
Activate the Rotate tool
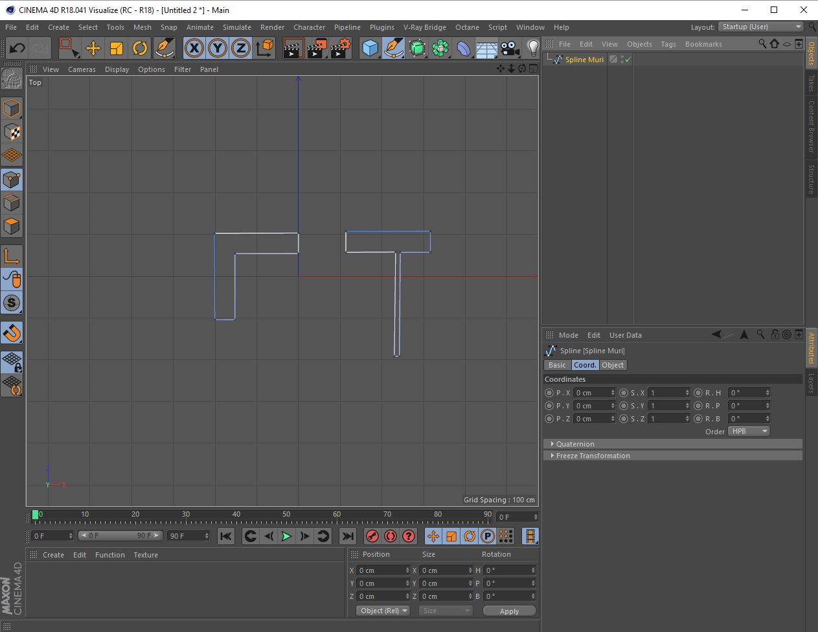coord(140,48)
